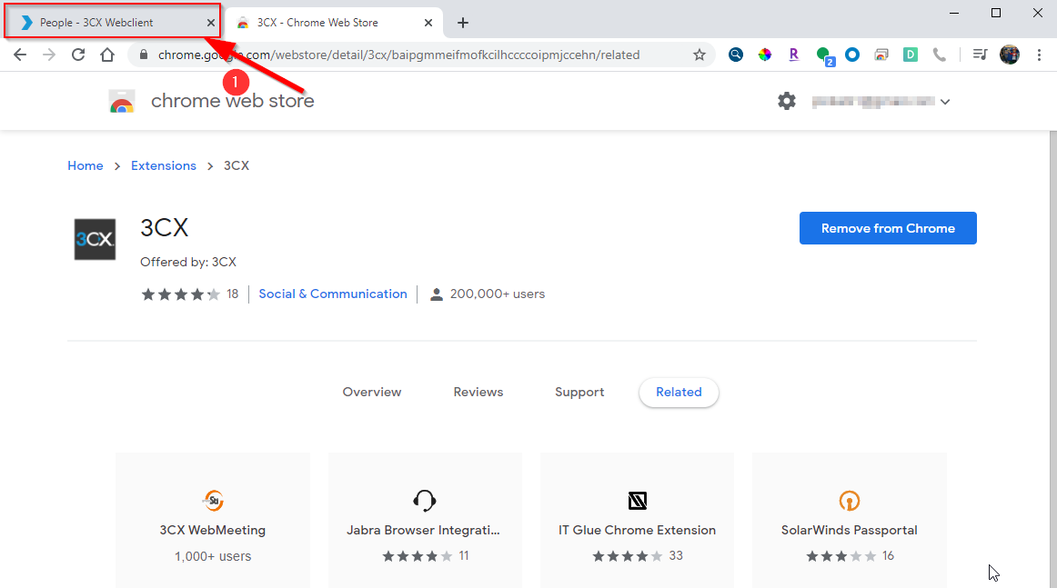Open the dark blue magnifier extension
The image size is (1057, 588).
(x=736, y=55)
